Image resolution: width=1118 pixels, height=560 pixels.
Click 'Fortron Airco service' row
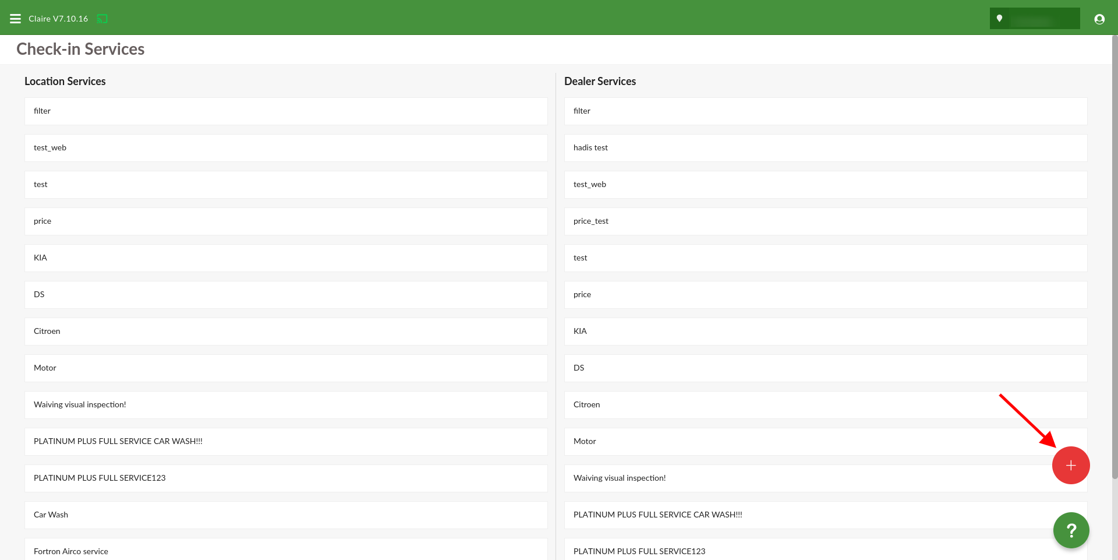pos(285,551)
